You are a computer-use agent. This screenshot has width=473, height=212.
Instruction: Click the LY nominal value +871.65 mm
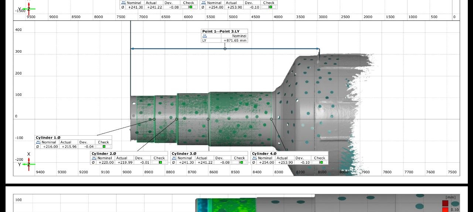235,40
